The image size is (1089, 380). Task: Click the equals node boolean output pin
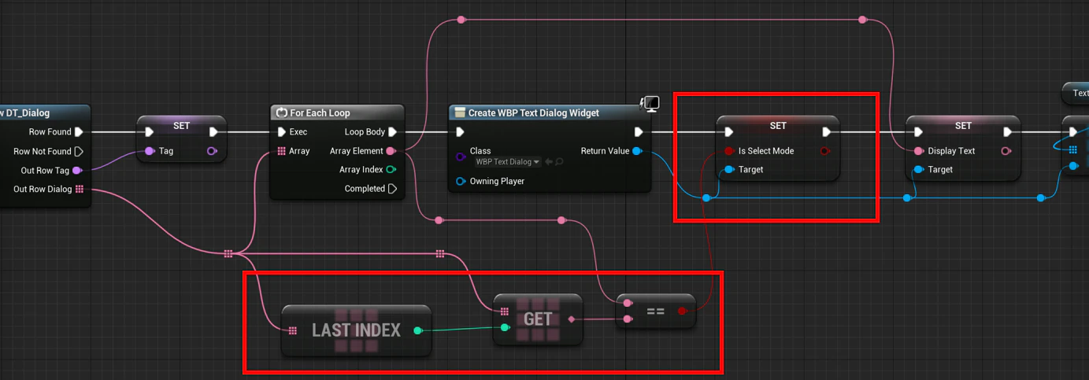tap(683, 312)
